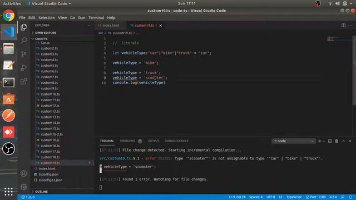Split the editor to the right
This screenshot has height=200, width=356.
(343, 26)
